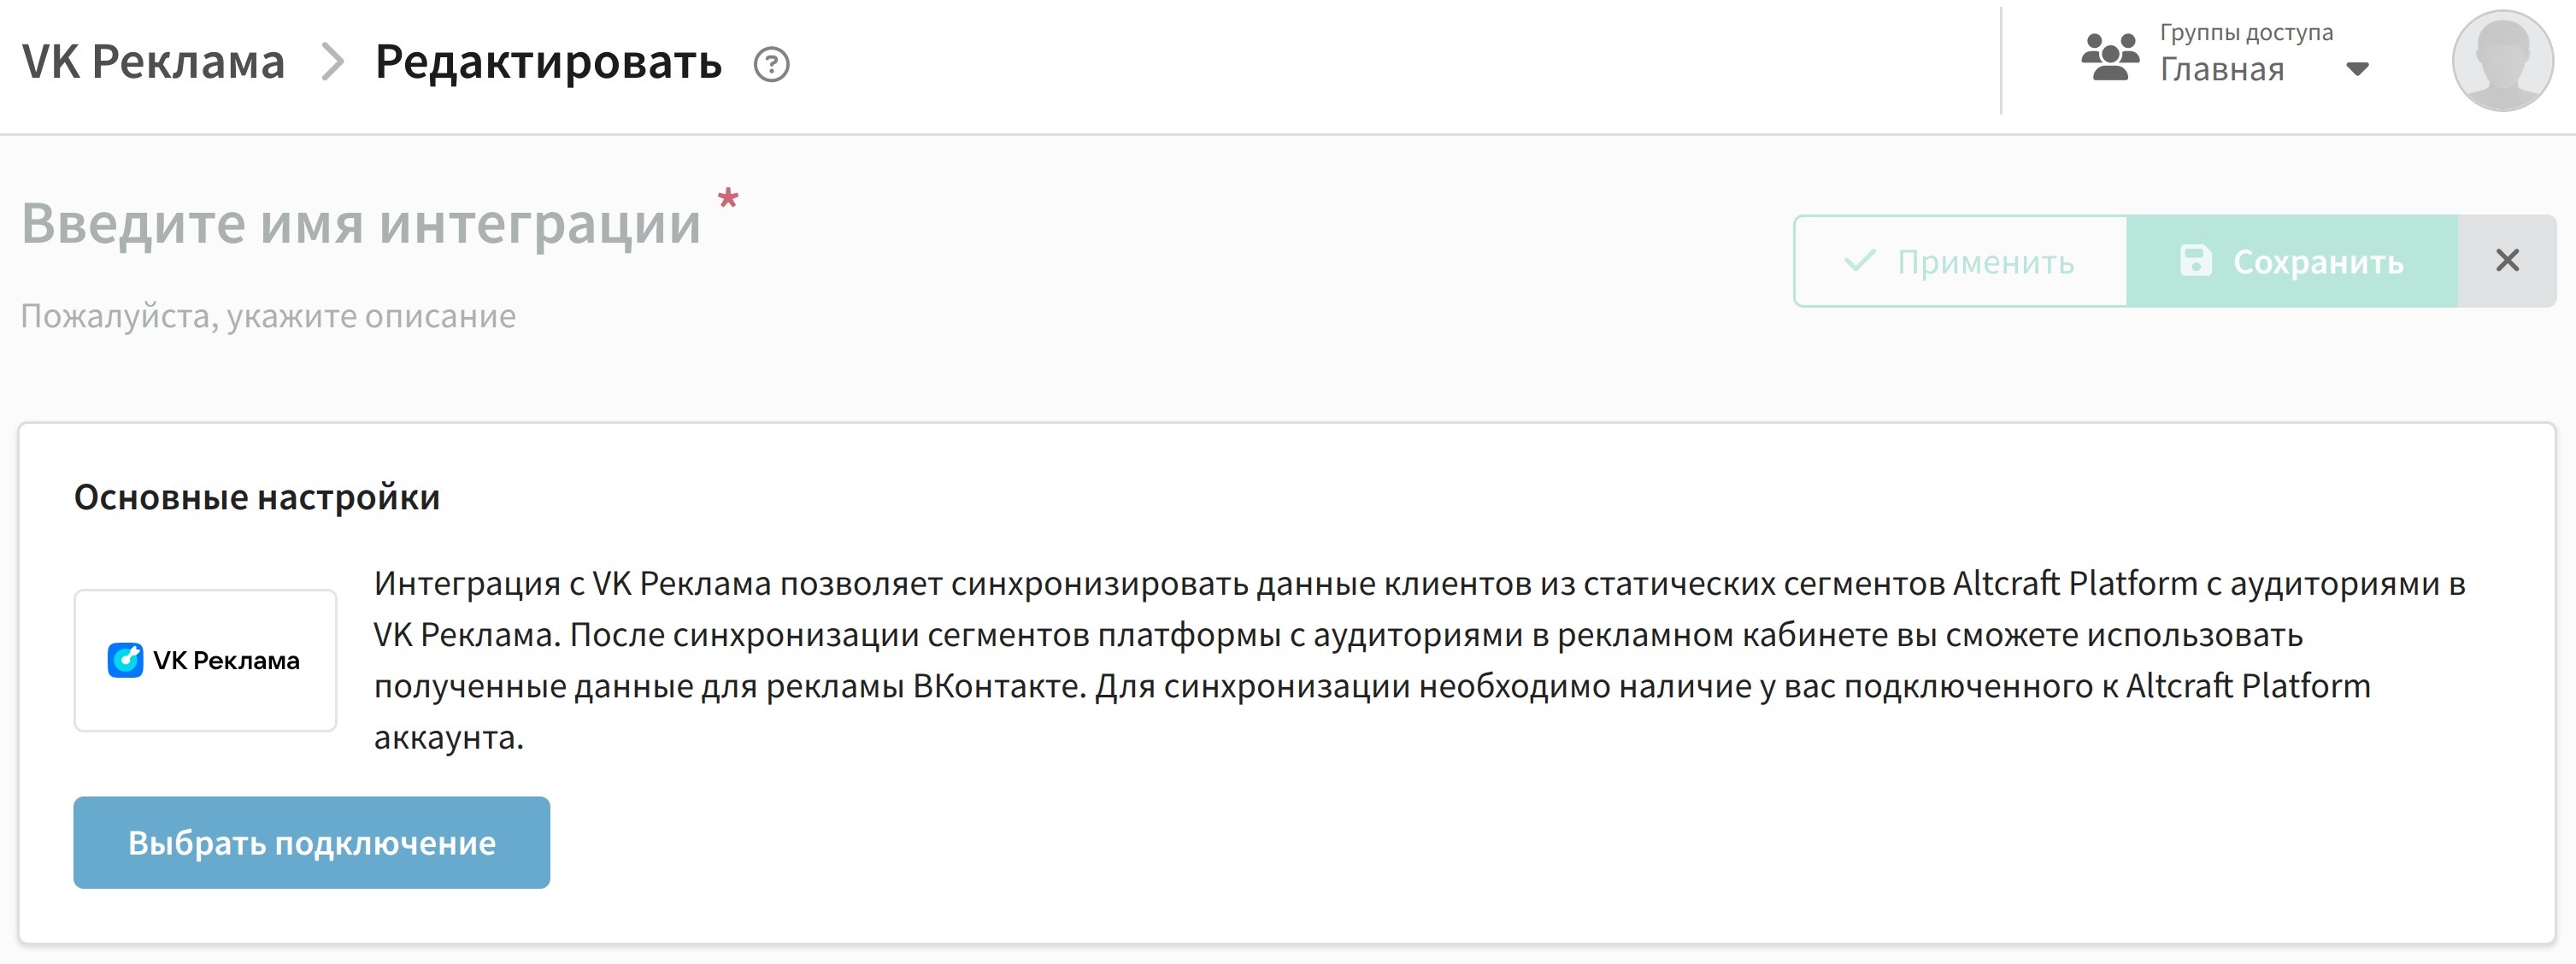This screenshot has height=964, width=2576.
Task: Click the Группы доступа label
Action: coord(2246,32)
